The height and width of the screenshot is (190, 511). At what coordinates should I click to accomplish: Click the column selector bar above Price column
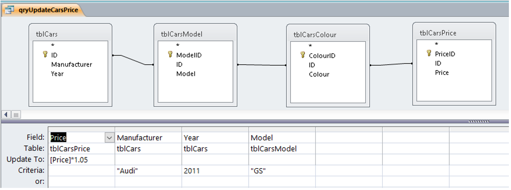[x=82, y=129]
